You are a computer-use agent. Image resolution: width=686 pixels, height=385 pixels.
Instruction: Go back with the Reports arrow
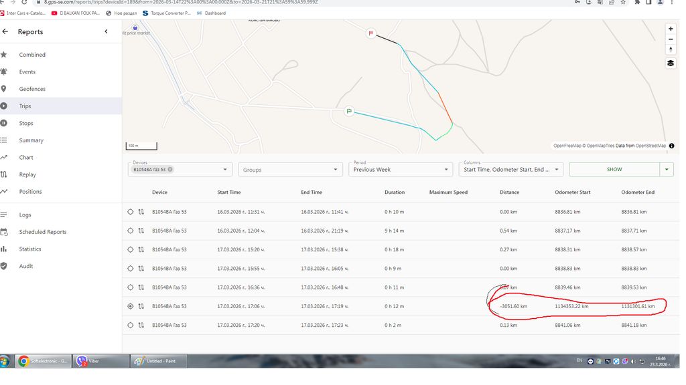click(x=5, y=32)
